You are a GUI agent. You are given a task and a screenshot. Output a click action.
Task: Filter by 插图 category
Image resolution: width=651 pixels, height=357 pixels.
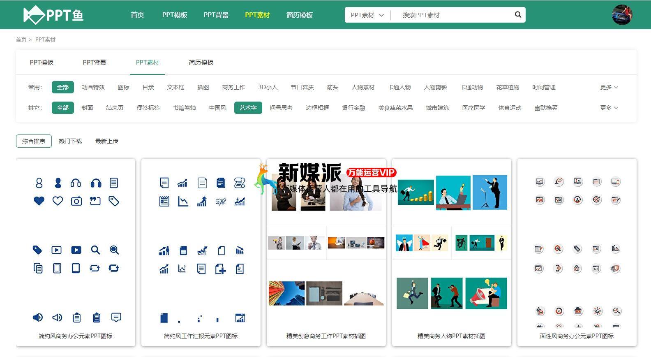(203, 87)
